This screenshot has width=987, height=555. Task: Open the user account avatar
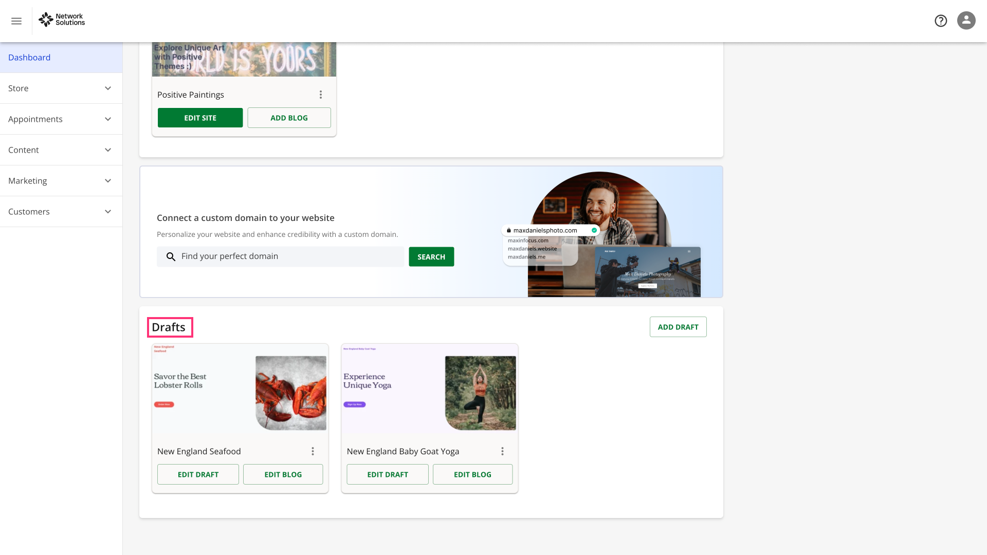tap(966, 21)
